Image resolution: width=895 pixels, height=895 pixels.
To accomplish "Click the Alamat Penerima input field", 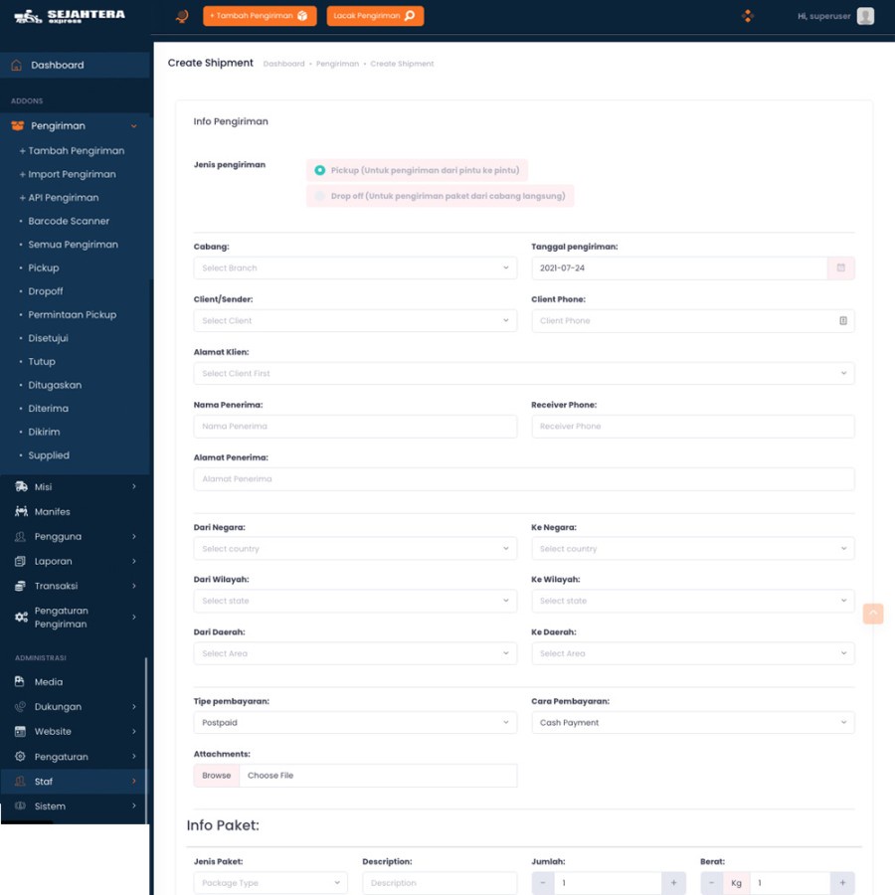I will coord(524,479).
